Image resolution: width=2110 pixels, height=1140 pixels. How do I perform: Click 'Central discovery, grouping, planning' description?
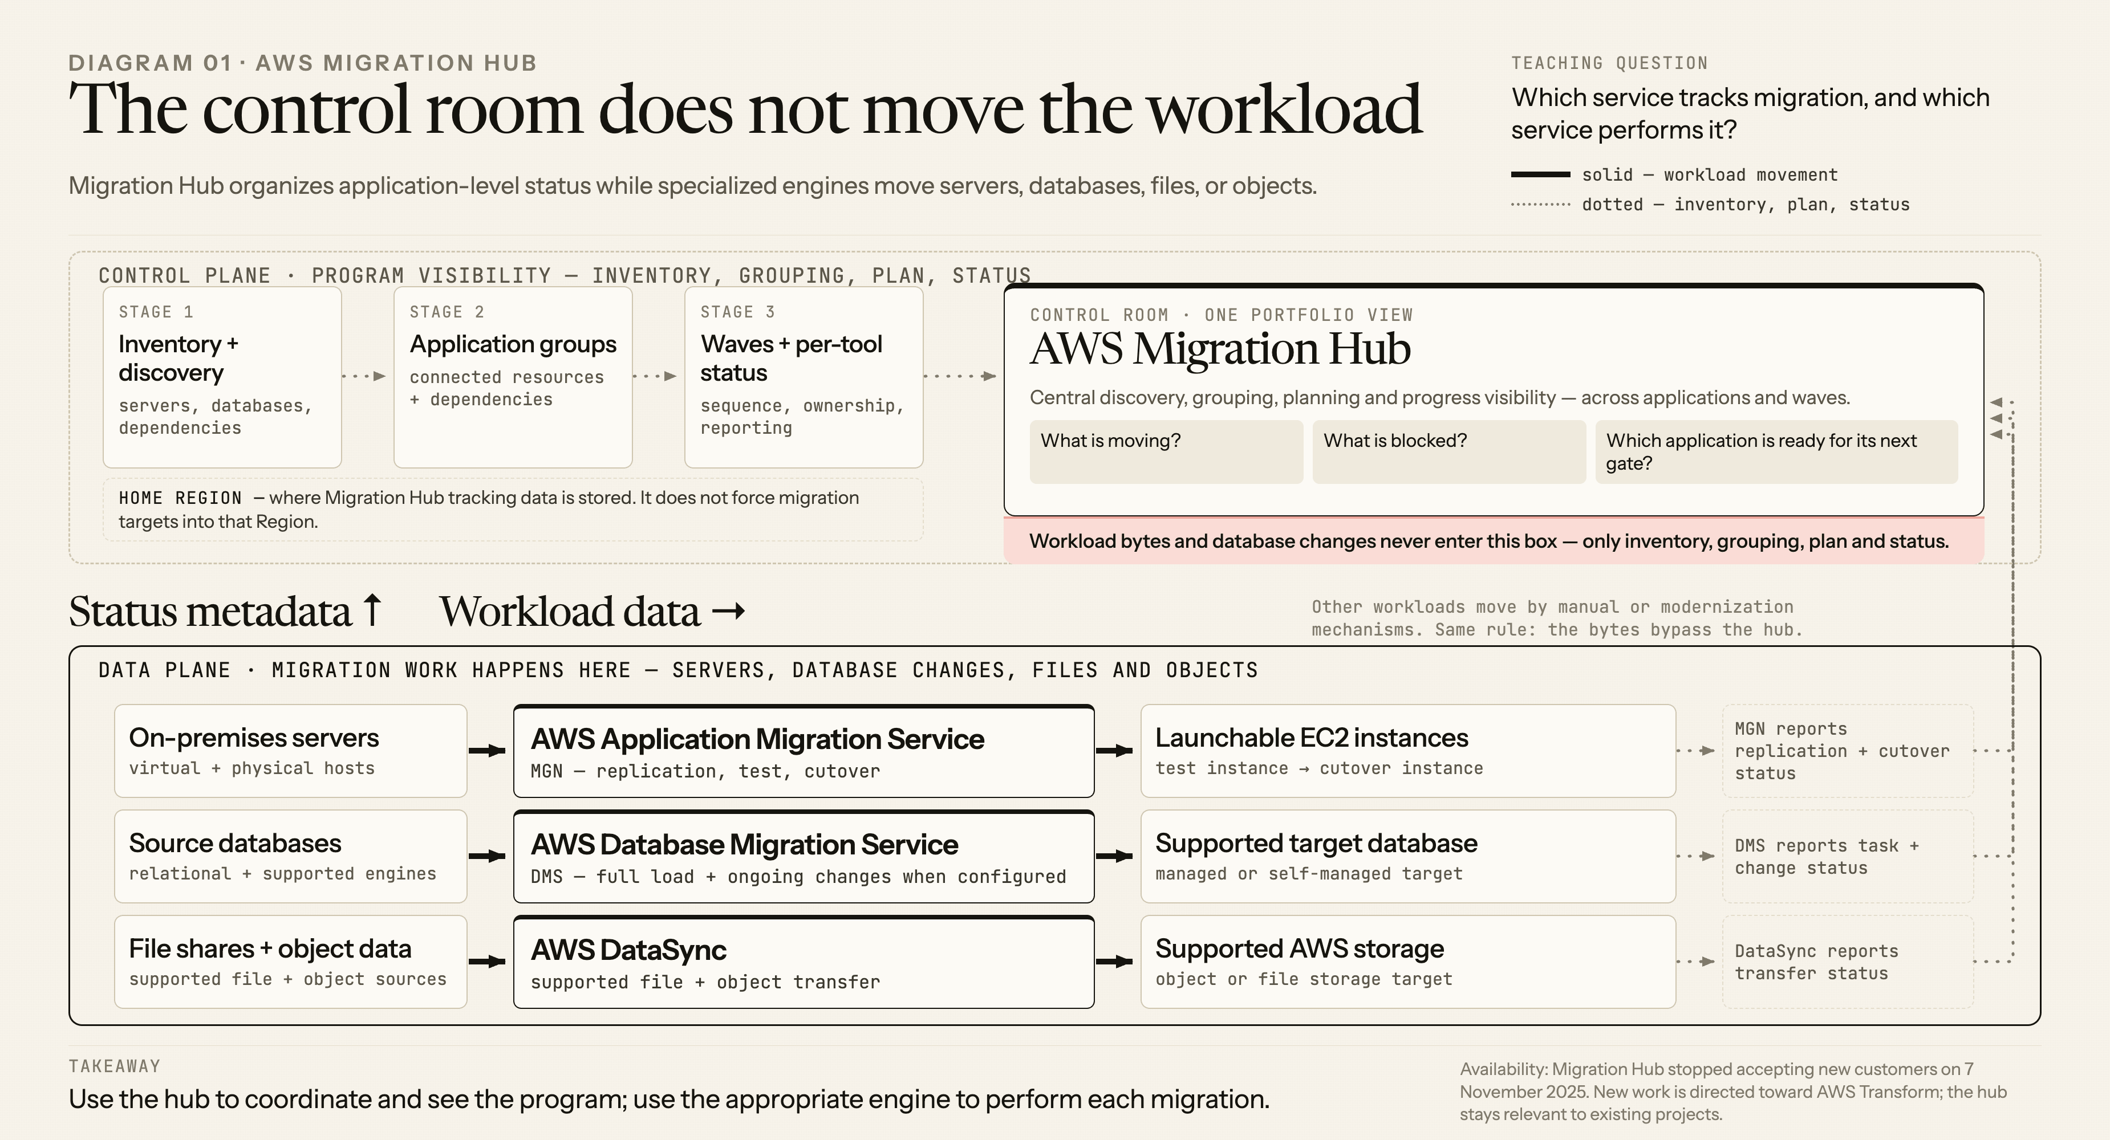[x=1440, y=398]
